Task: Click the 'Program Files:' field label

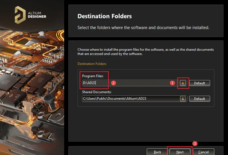Action: pyautogui.click(x=93, y=76)
